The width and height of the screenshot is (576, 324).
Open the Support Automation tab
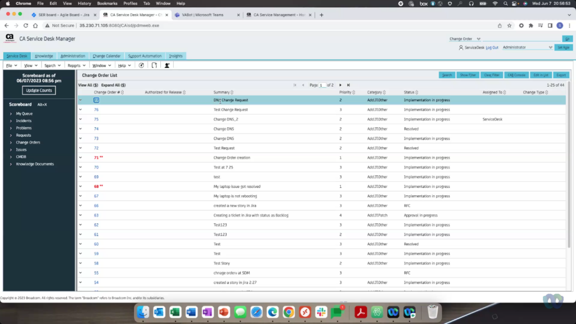[x=145, y=56]
